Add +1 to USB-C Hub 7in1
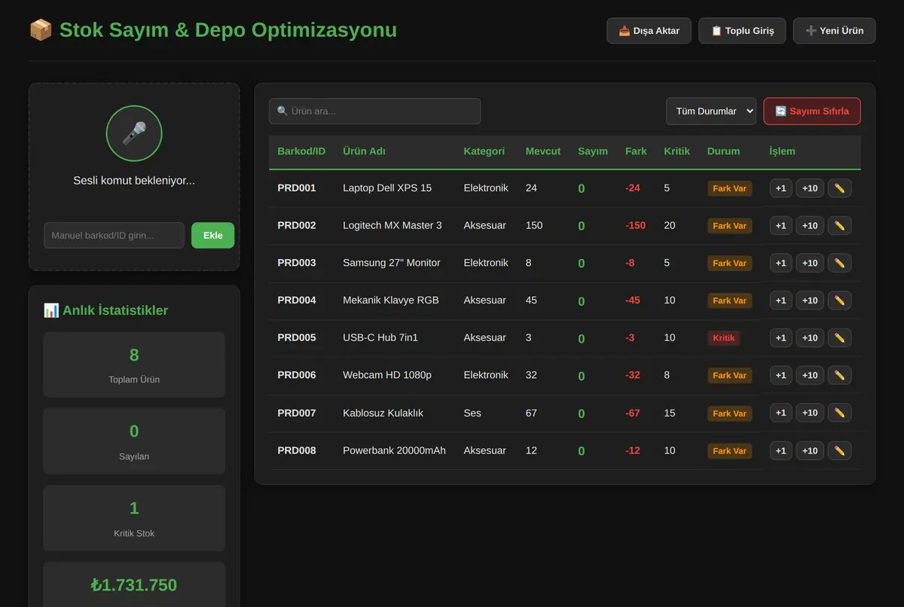The height and width of the screenshot is (607, 904). [x=780, y=338]
